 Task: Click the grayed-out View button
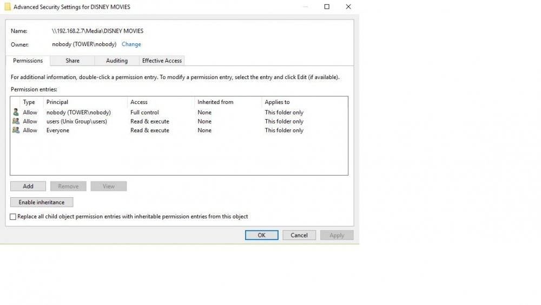[x=109, y=186]
